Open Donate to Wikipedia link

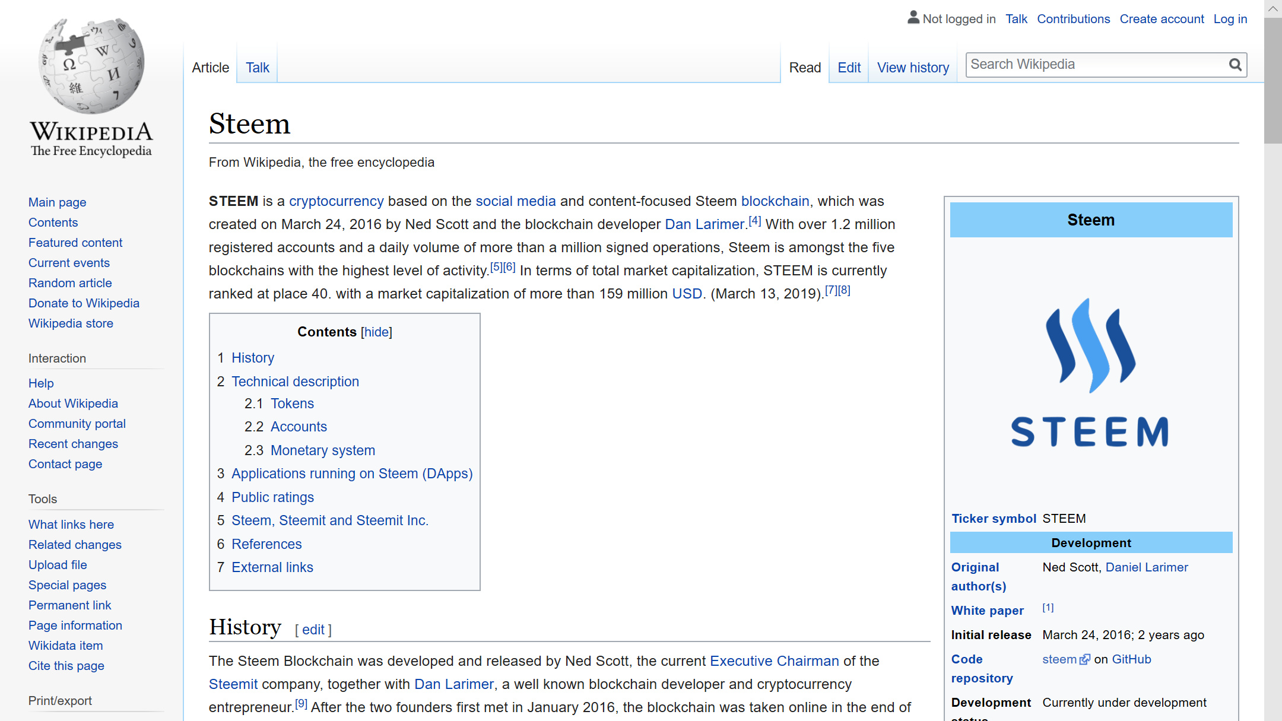coord(84,303)
